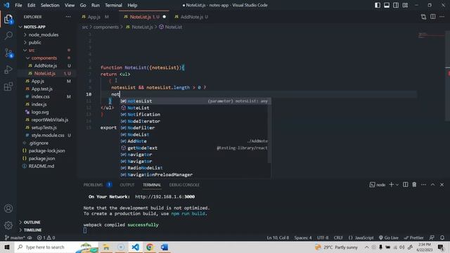
Task: Click the Open Changes icon in editor toolbar
Action: point(423,17)
